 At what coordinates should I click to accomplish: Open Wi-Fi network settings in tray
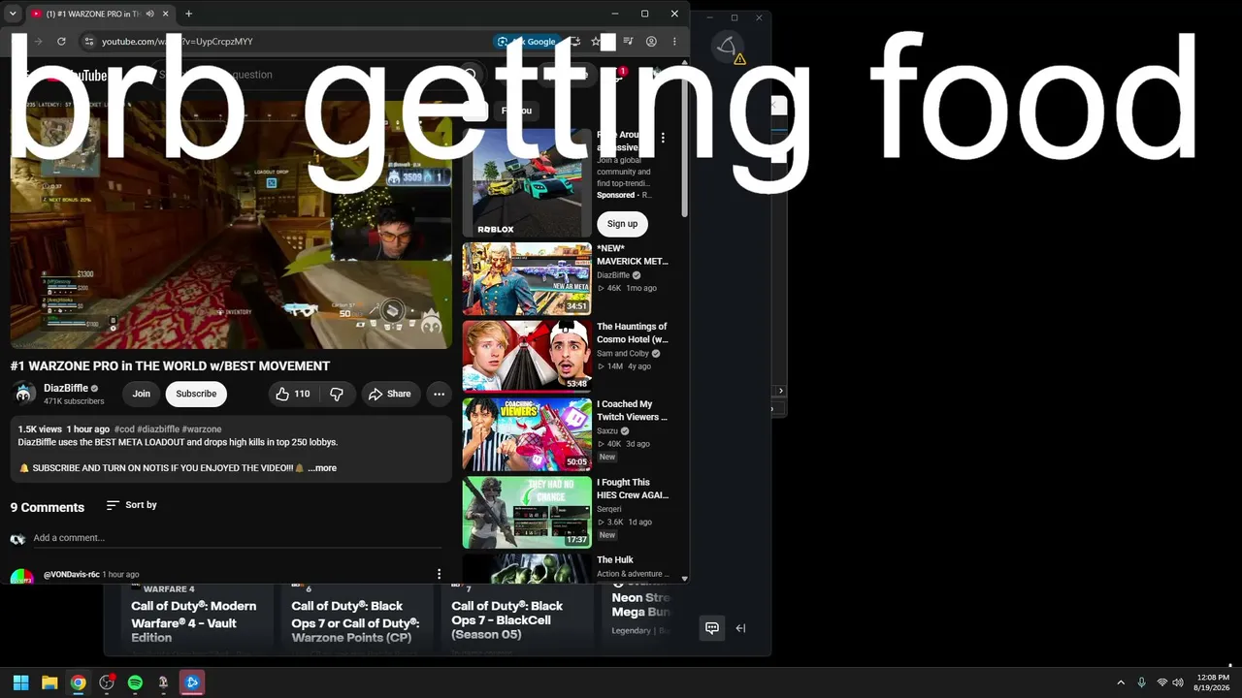coord(1161,682)
